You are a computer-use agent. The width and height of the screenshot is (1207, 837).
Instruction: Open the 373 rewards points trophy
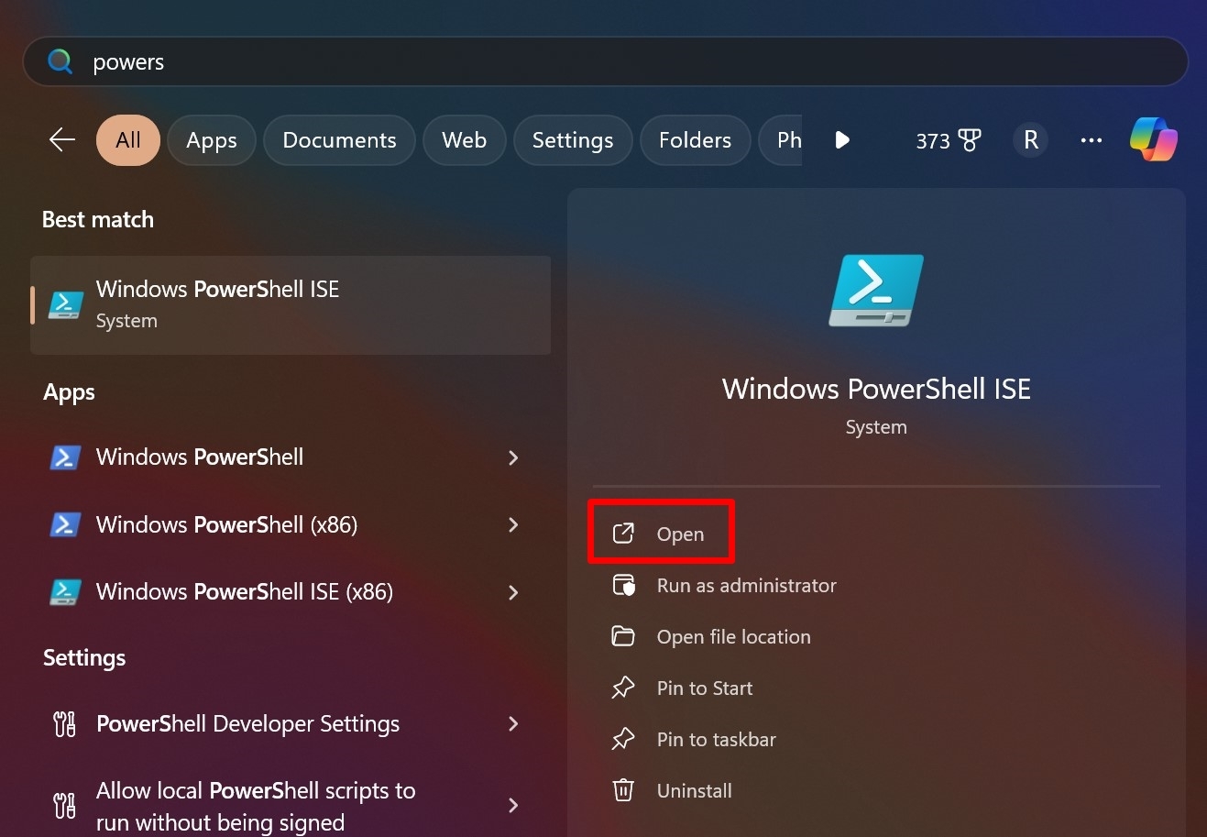tap(949, 140)
